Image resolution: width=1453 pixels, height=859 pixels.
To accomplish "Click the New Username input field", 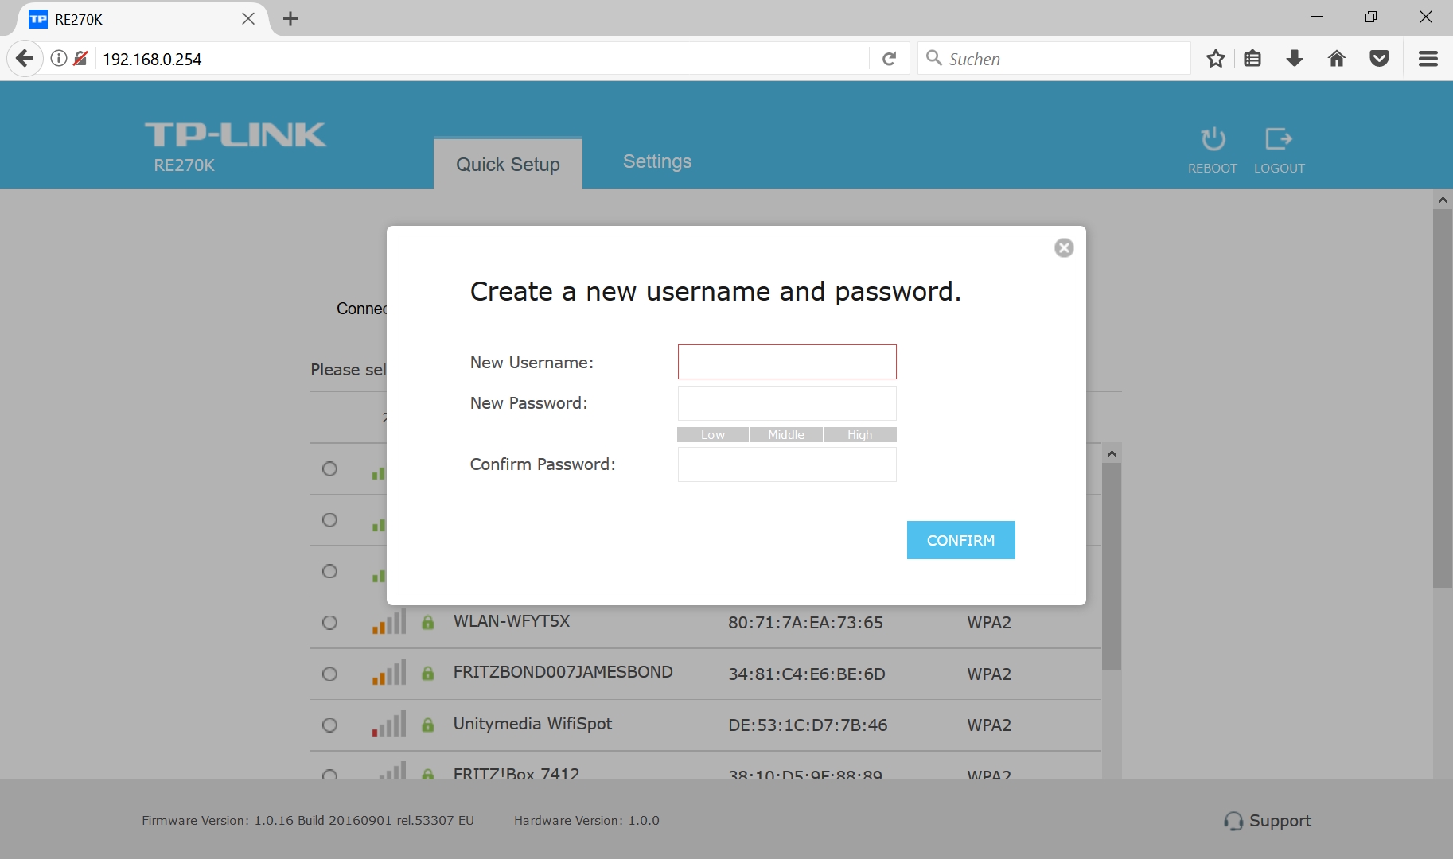I will [x=787, y=362].
